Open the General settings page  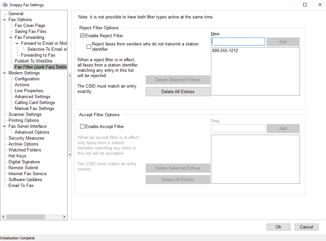(x=16, y=14)
